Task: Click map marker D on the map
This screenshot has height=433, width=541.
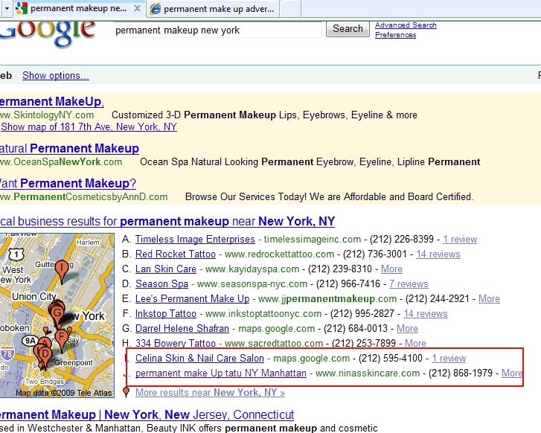Action: click(45, 354)
